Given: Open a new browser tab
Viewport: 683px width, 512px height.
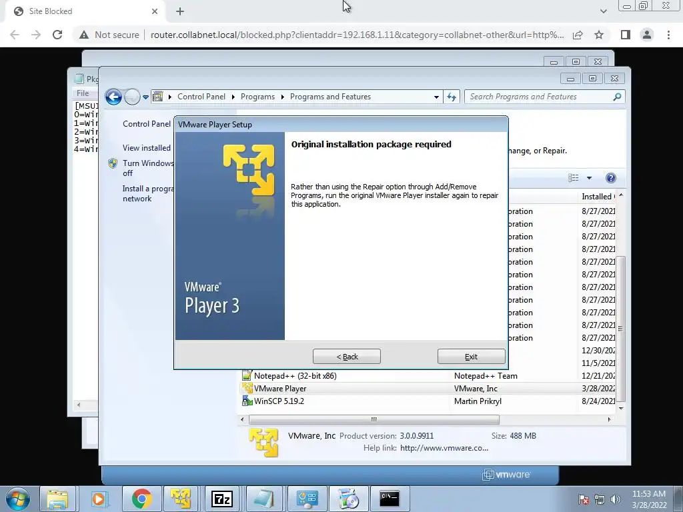Looking at the screenshot, I should 180,11.
